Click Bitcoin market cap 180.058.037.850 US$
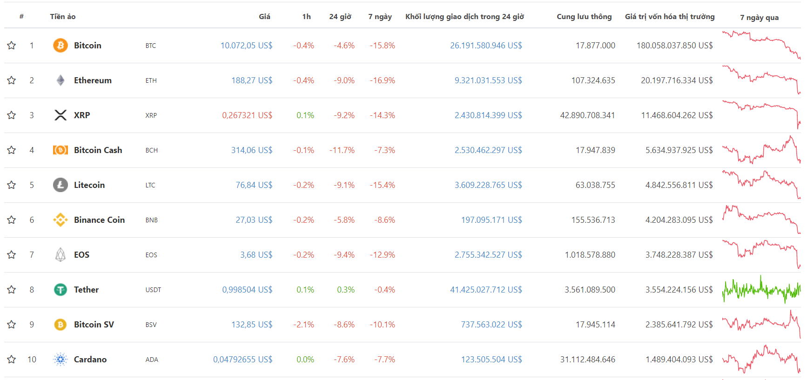This screenshot has width=807, height=380. [x=675, y=46]
